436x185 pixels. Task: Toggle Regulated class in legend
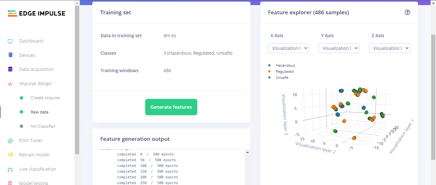point(284,72)
